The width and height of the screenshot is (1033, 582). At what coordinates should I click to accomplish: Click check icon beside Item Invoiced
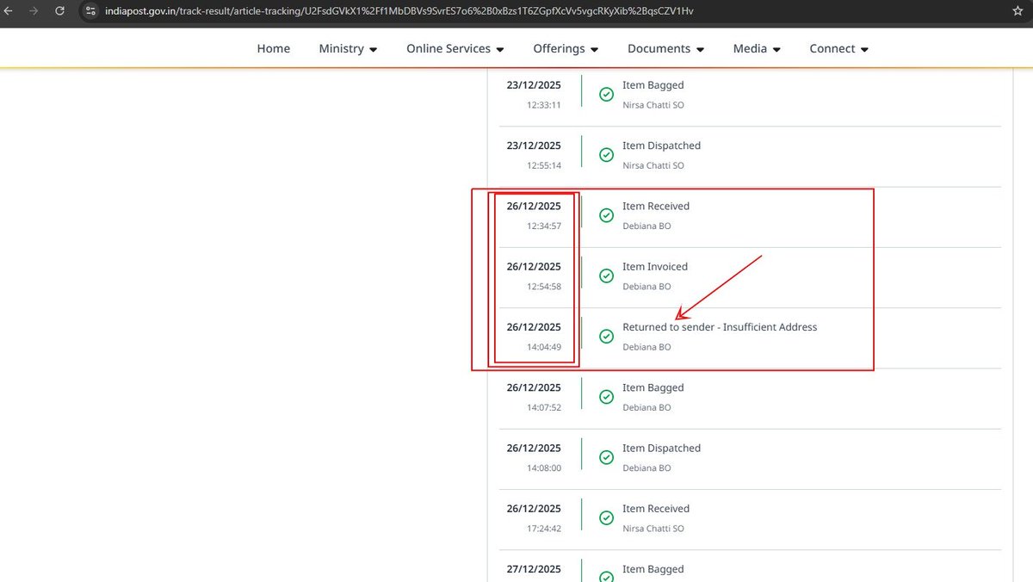[606, 276]
